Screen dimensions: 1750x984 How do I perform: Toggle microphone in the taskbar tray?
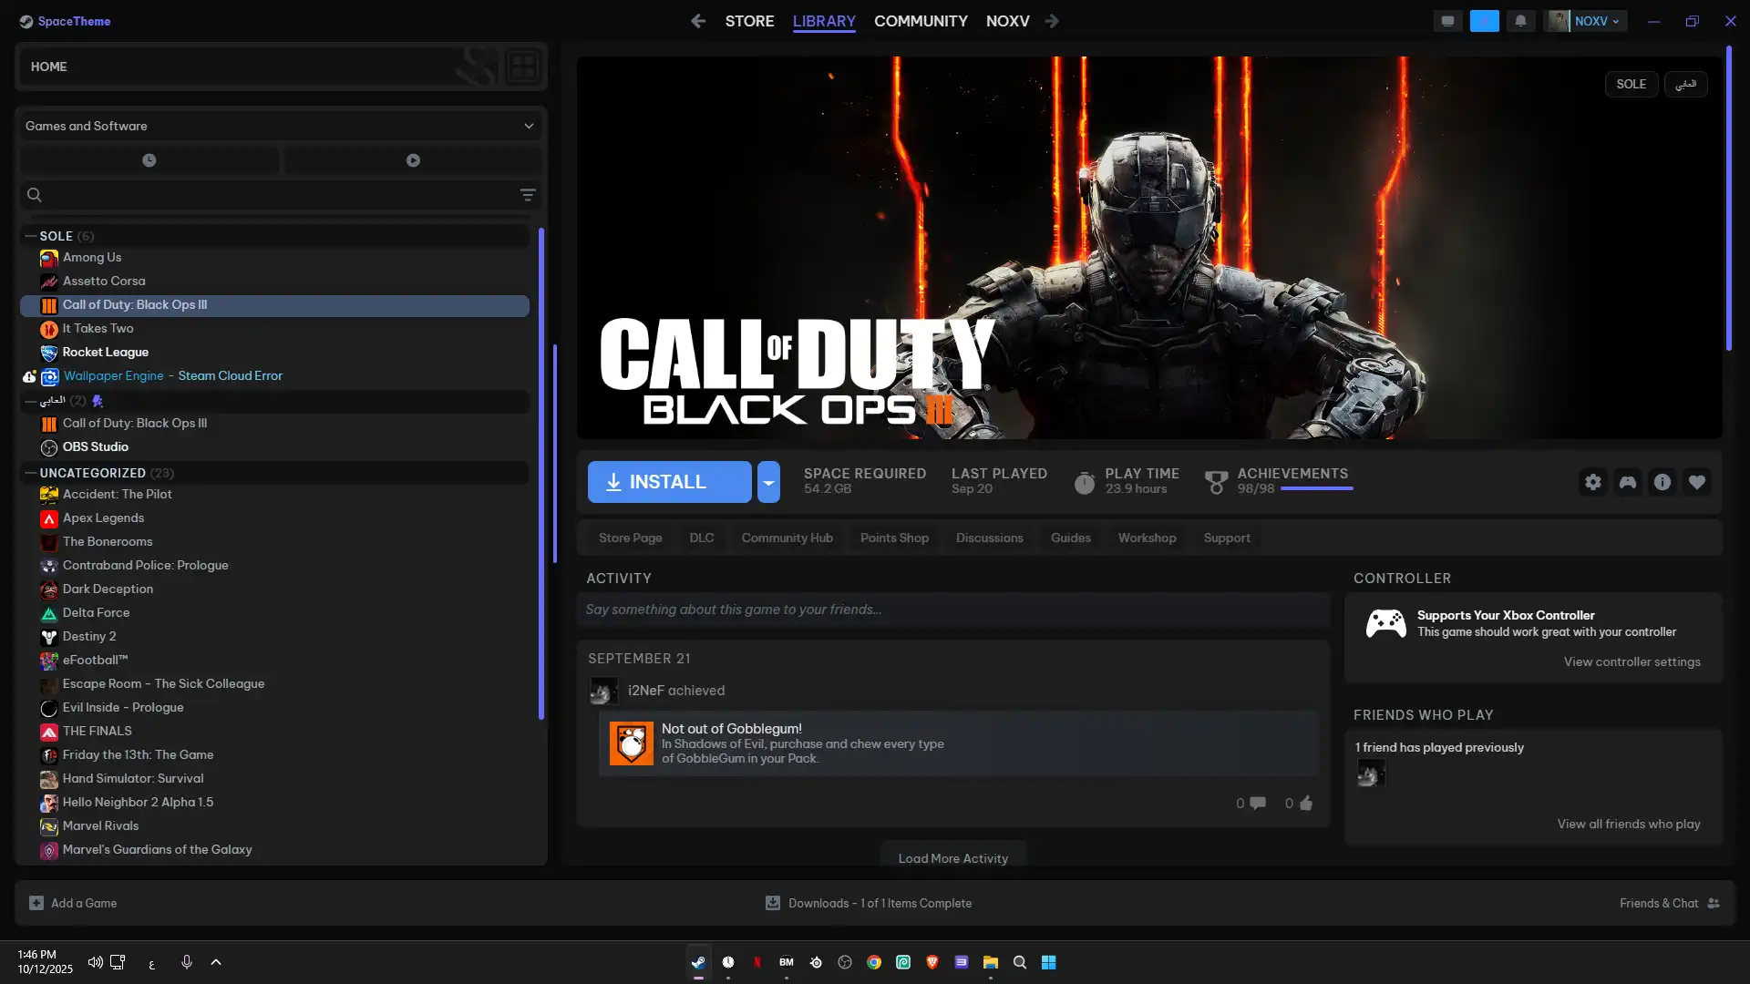(186, 962)
